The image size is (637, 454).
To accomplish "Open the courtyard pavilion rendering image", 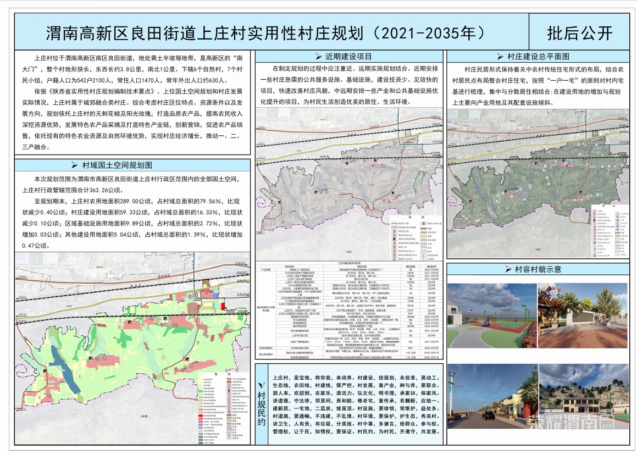I will point(583,315).
